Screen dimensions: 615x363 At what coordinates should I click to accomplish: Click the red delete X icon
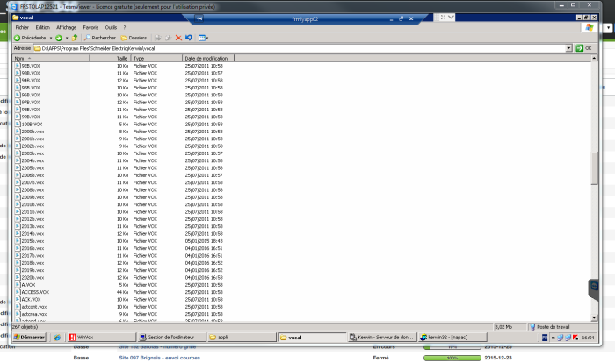pyautogui.click(x=178, y=38)
